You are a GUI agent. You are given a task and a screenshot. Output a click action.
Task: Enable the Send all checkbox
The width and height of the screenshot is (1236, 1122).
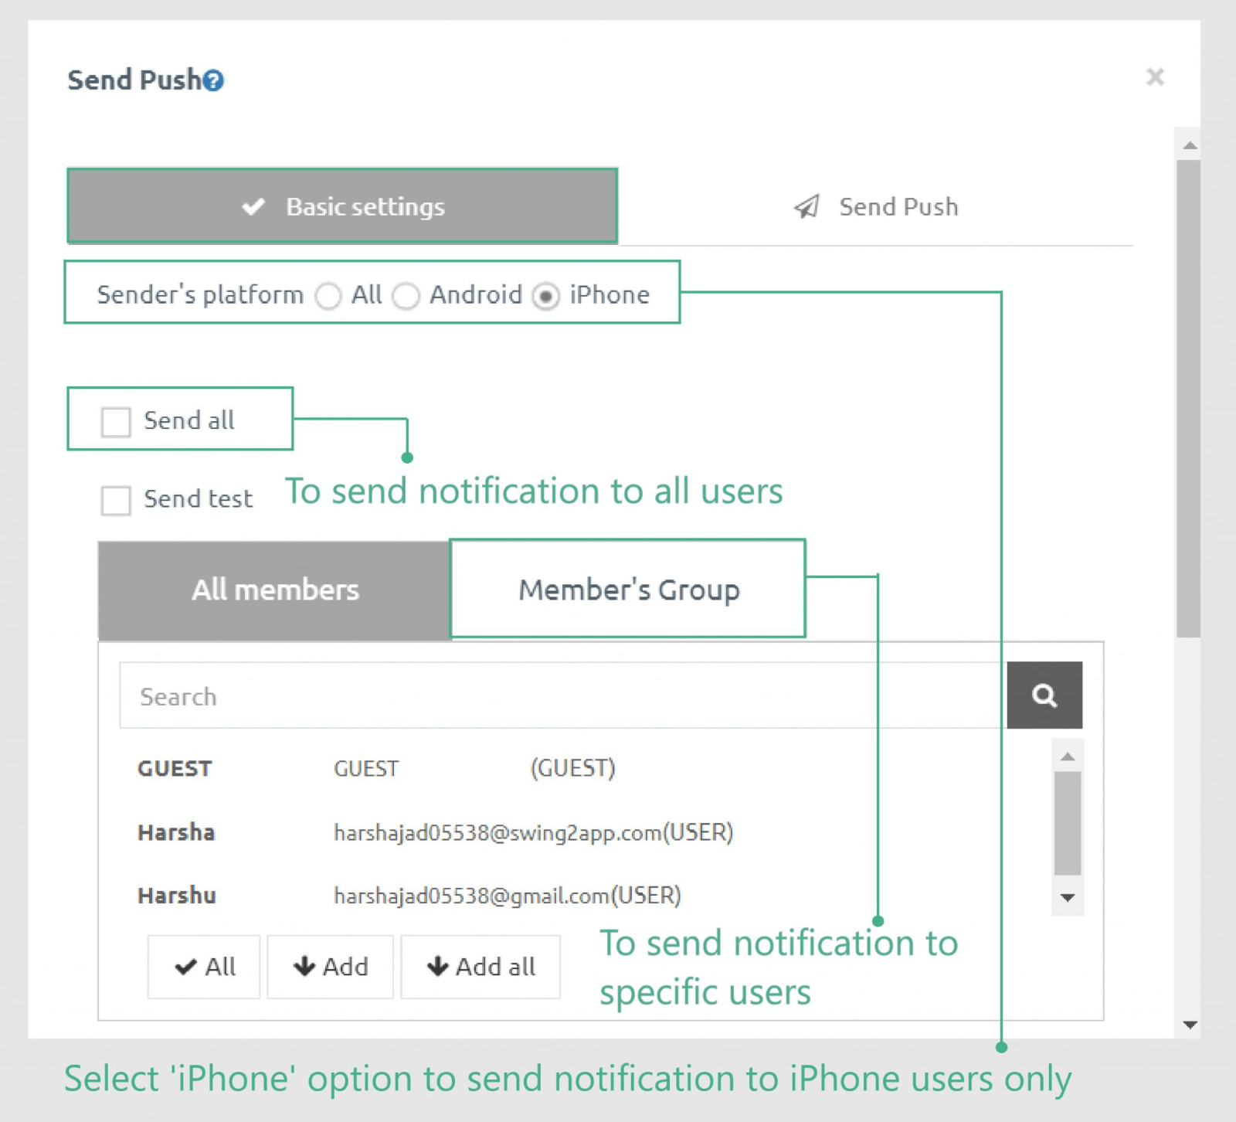[x=116, y=422]
